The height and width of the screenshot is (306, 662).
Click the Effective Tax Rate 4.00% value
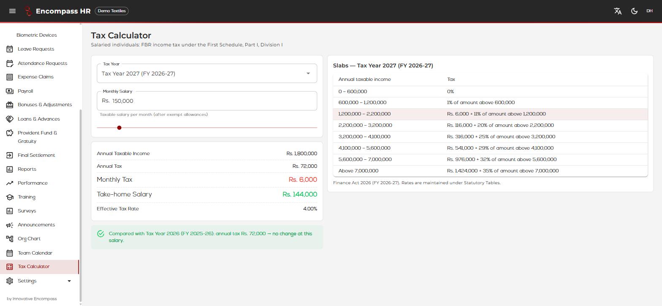click(x=310, y=209)
